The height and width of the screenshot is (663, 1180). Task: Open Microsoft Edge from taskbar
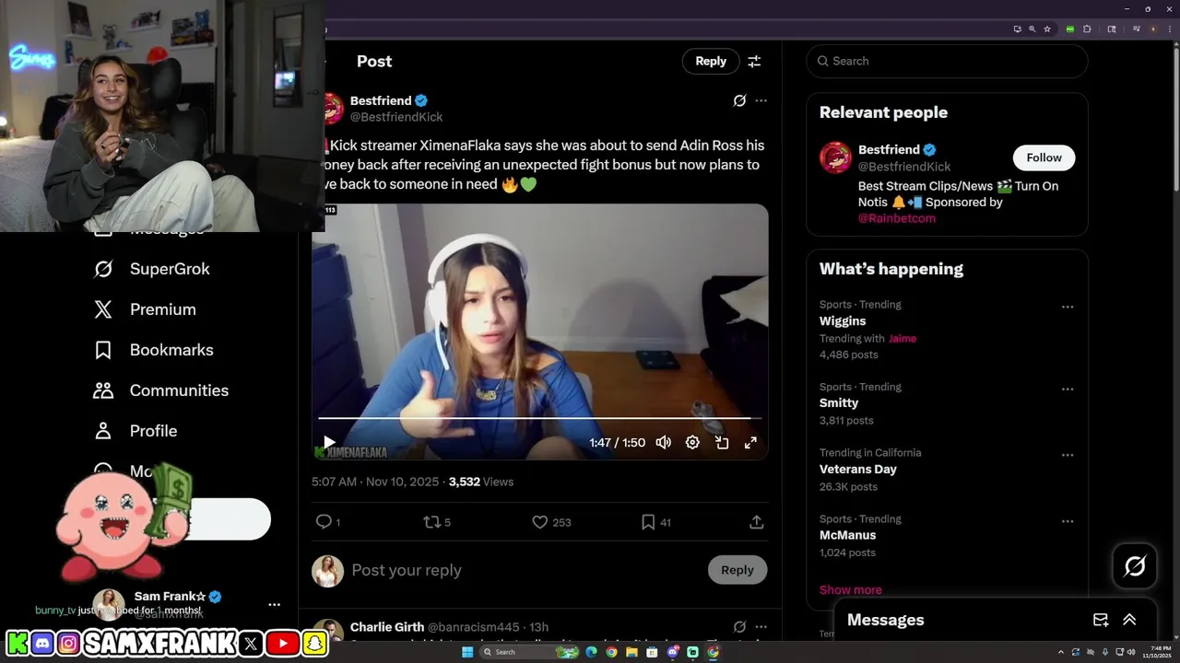pos(591,652)
